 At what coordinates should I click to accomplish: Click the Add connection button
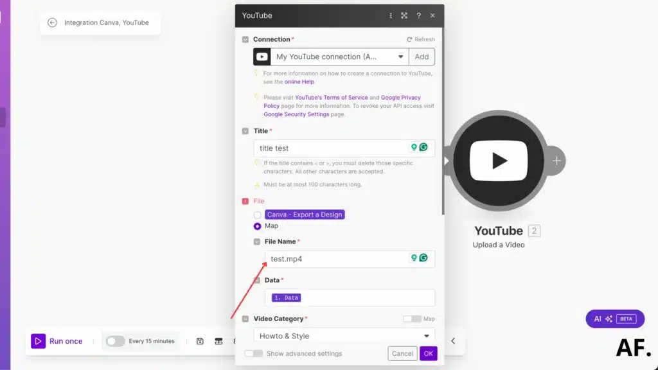coord(422,57)
